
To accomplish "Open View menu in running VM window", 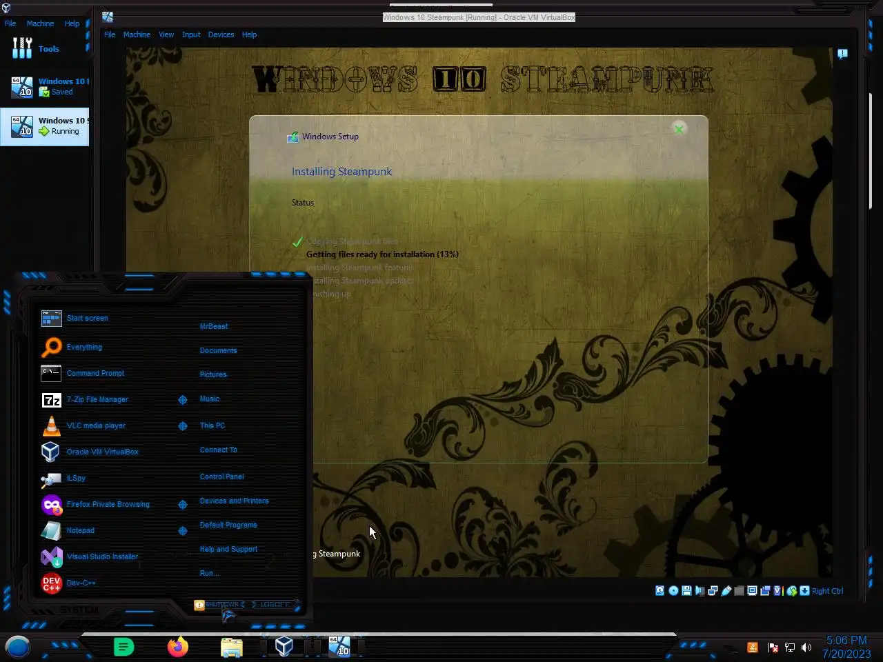I will tap(166, 34).
